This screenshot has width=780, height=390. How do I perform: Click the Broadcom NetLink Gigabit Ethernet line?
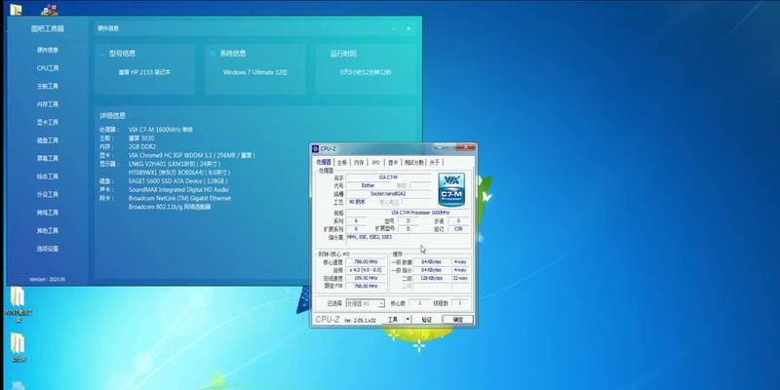179,198
